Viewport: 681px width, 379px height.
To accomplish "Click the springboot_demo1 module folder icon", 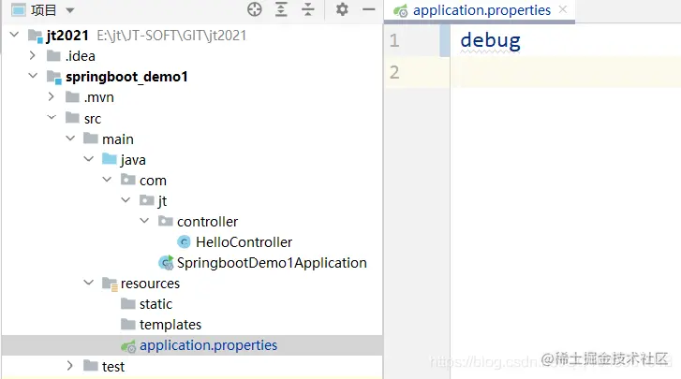I will tap(53, 77).
